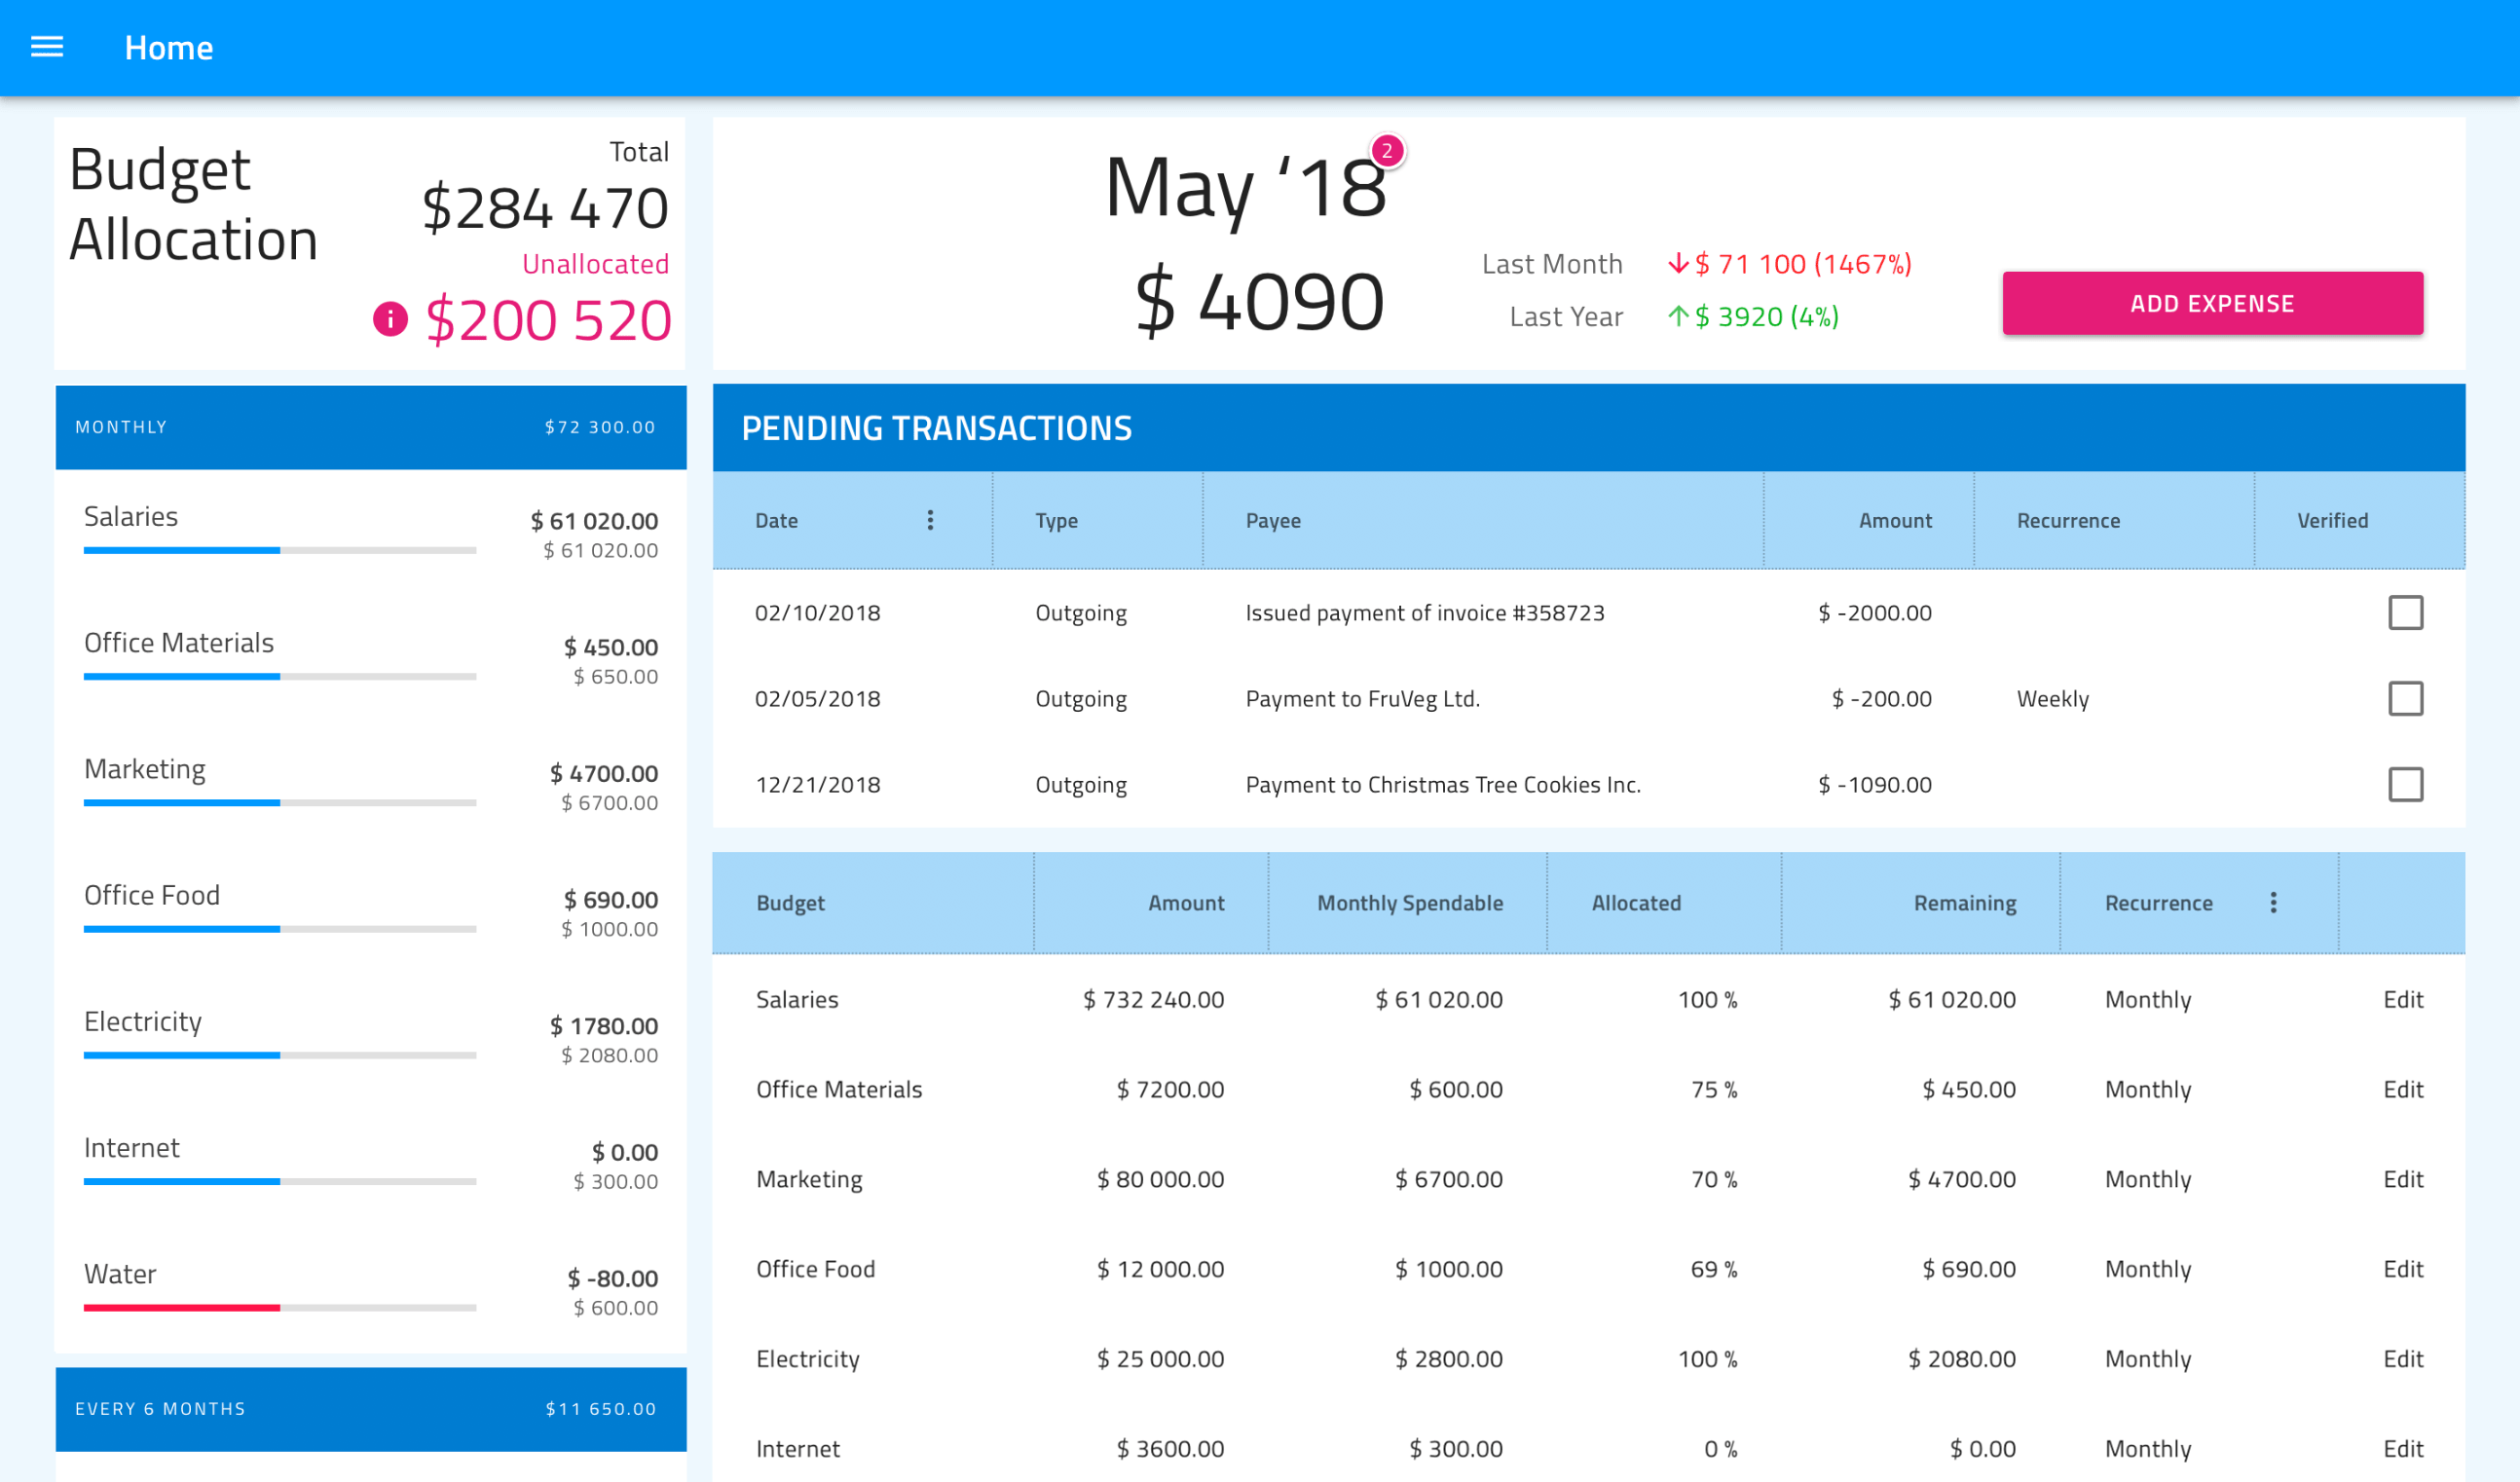Click the green up arrow for Last Year
Screen dimensions: 2520x1482
pos(1678,317)
